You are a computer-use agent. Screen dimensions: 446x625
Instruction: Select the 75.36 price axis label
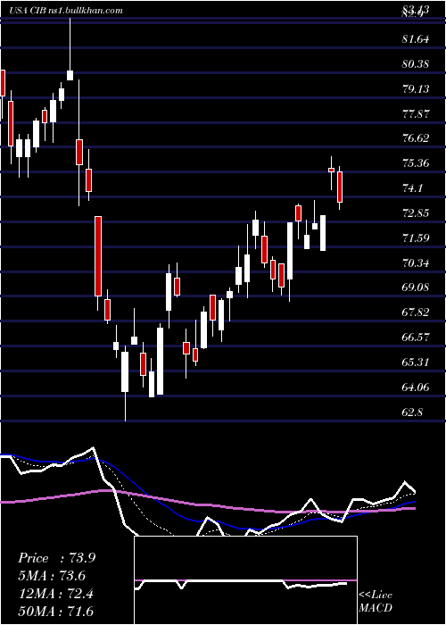(416, 163)
